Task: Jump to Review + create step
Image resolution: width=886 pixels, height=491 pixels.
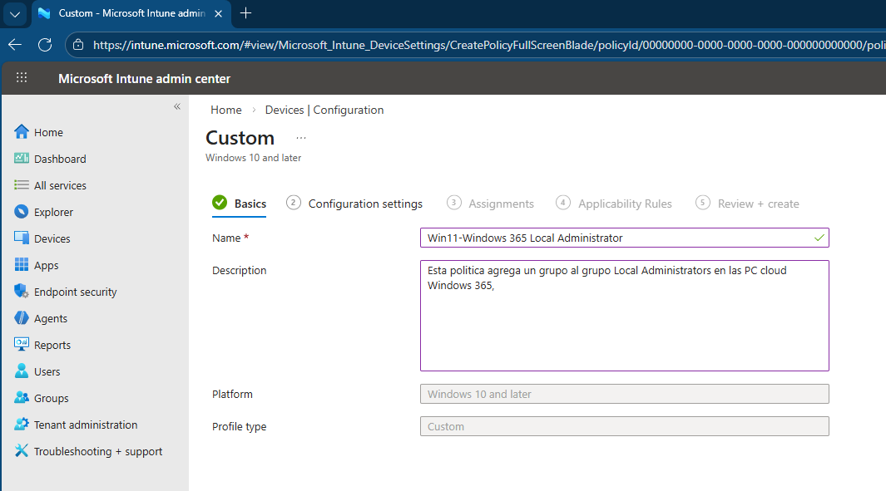Action: 759,204
